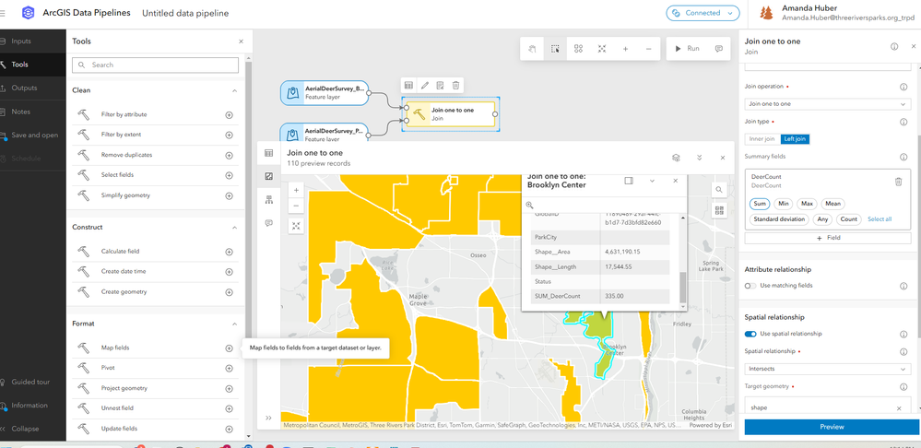Image resolution: width=921 pixels, height=448 pixels.
Task: Add Filter by attribute tool
Action: click(229, 115)
